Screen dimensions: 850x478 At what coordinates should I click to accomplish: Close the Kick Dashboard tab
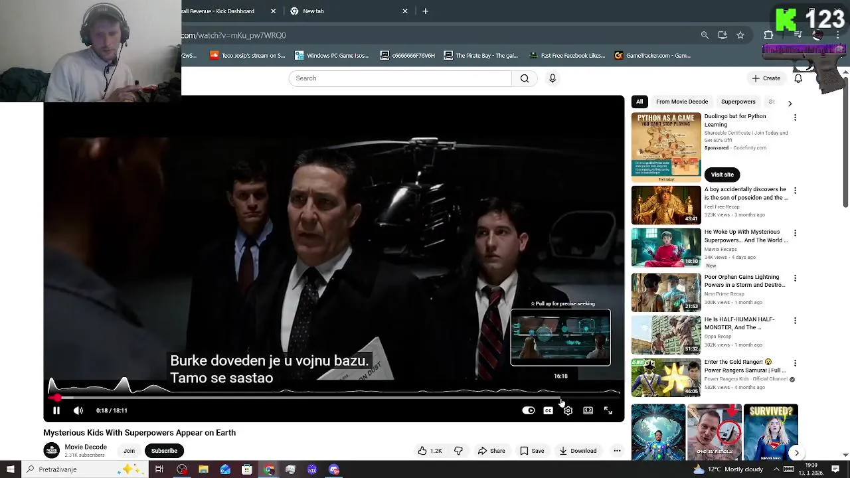point(273,11)
